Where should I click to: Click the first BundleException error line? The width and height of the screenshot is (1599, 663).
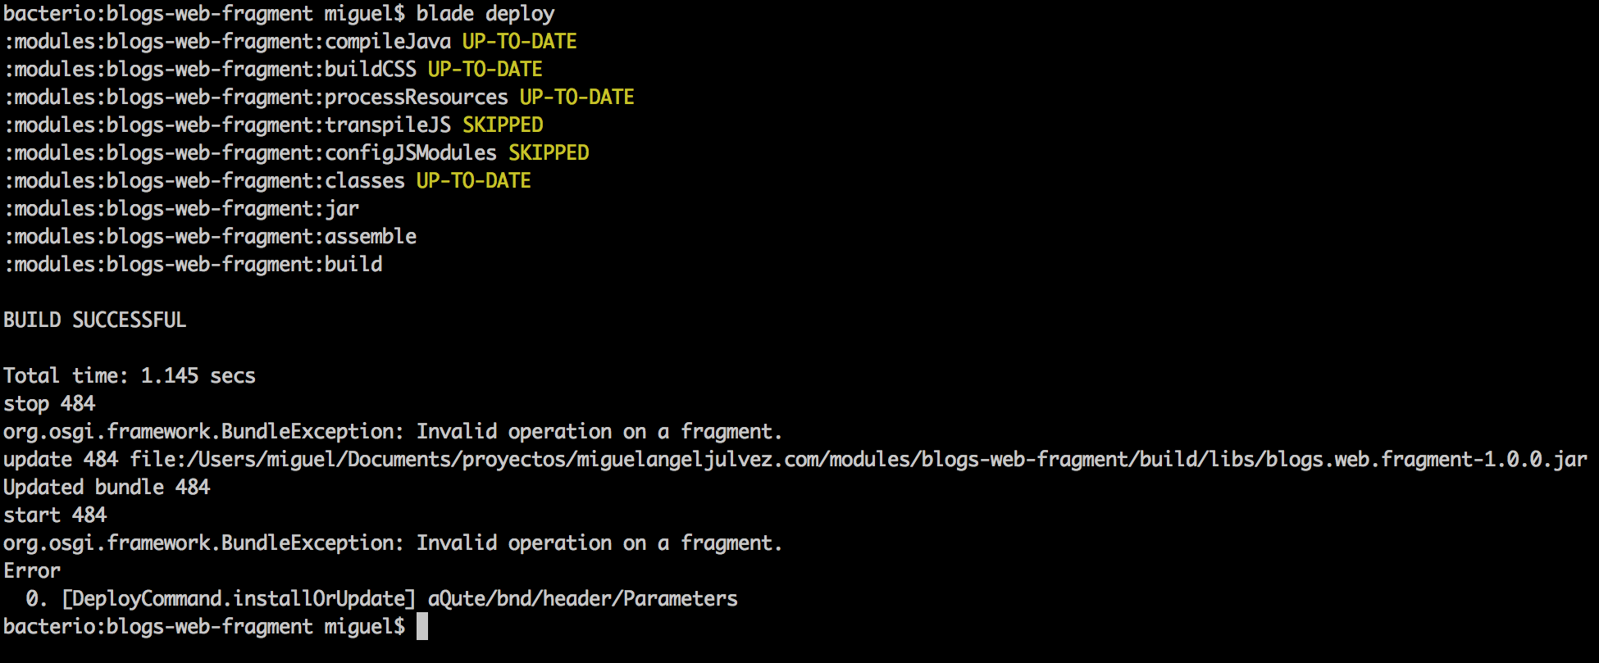[x=393, y=432]
